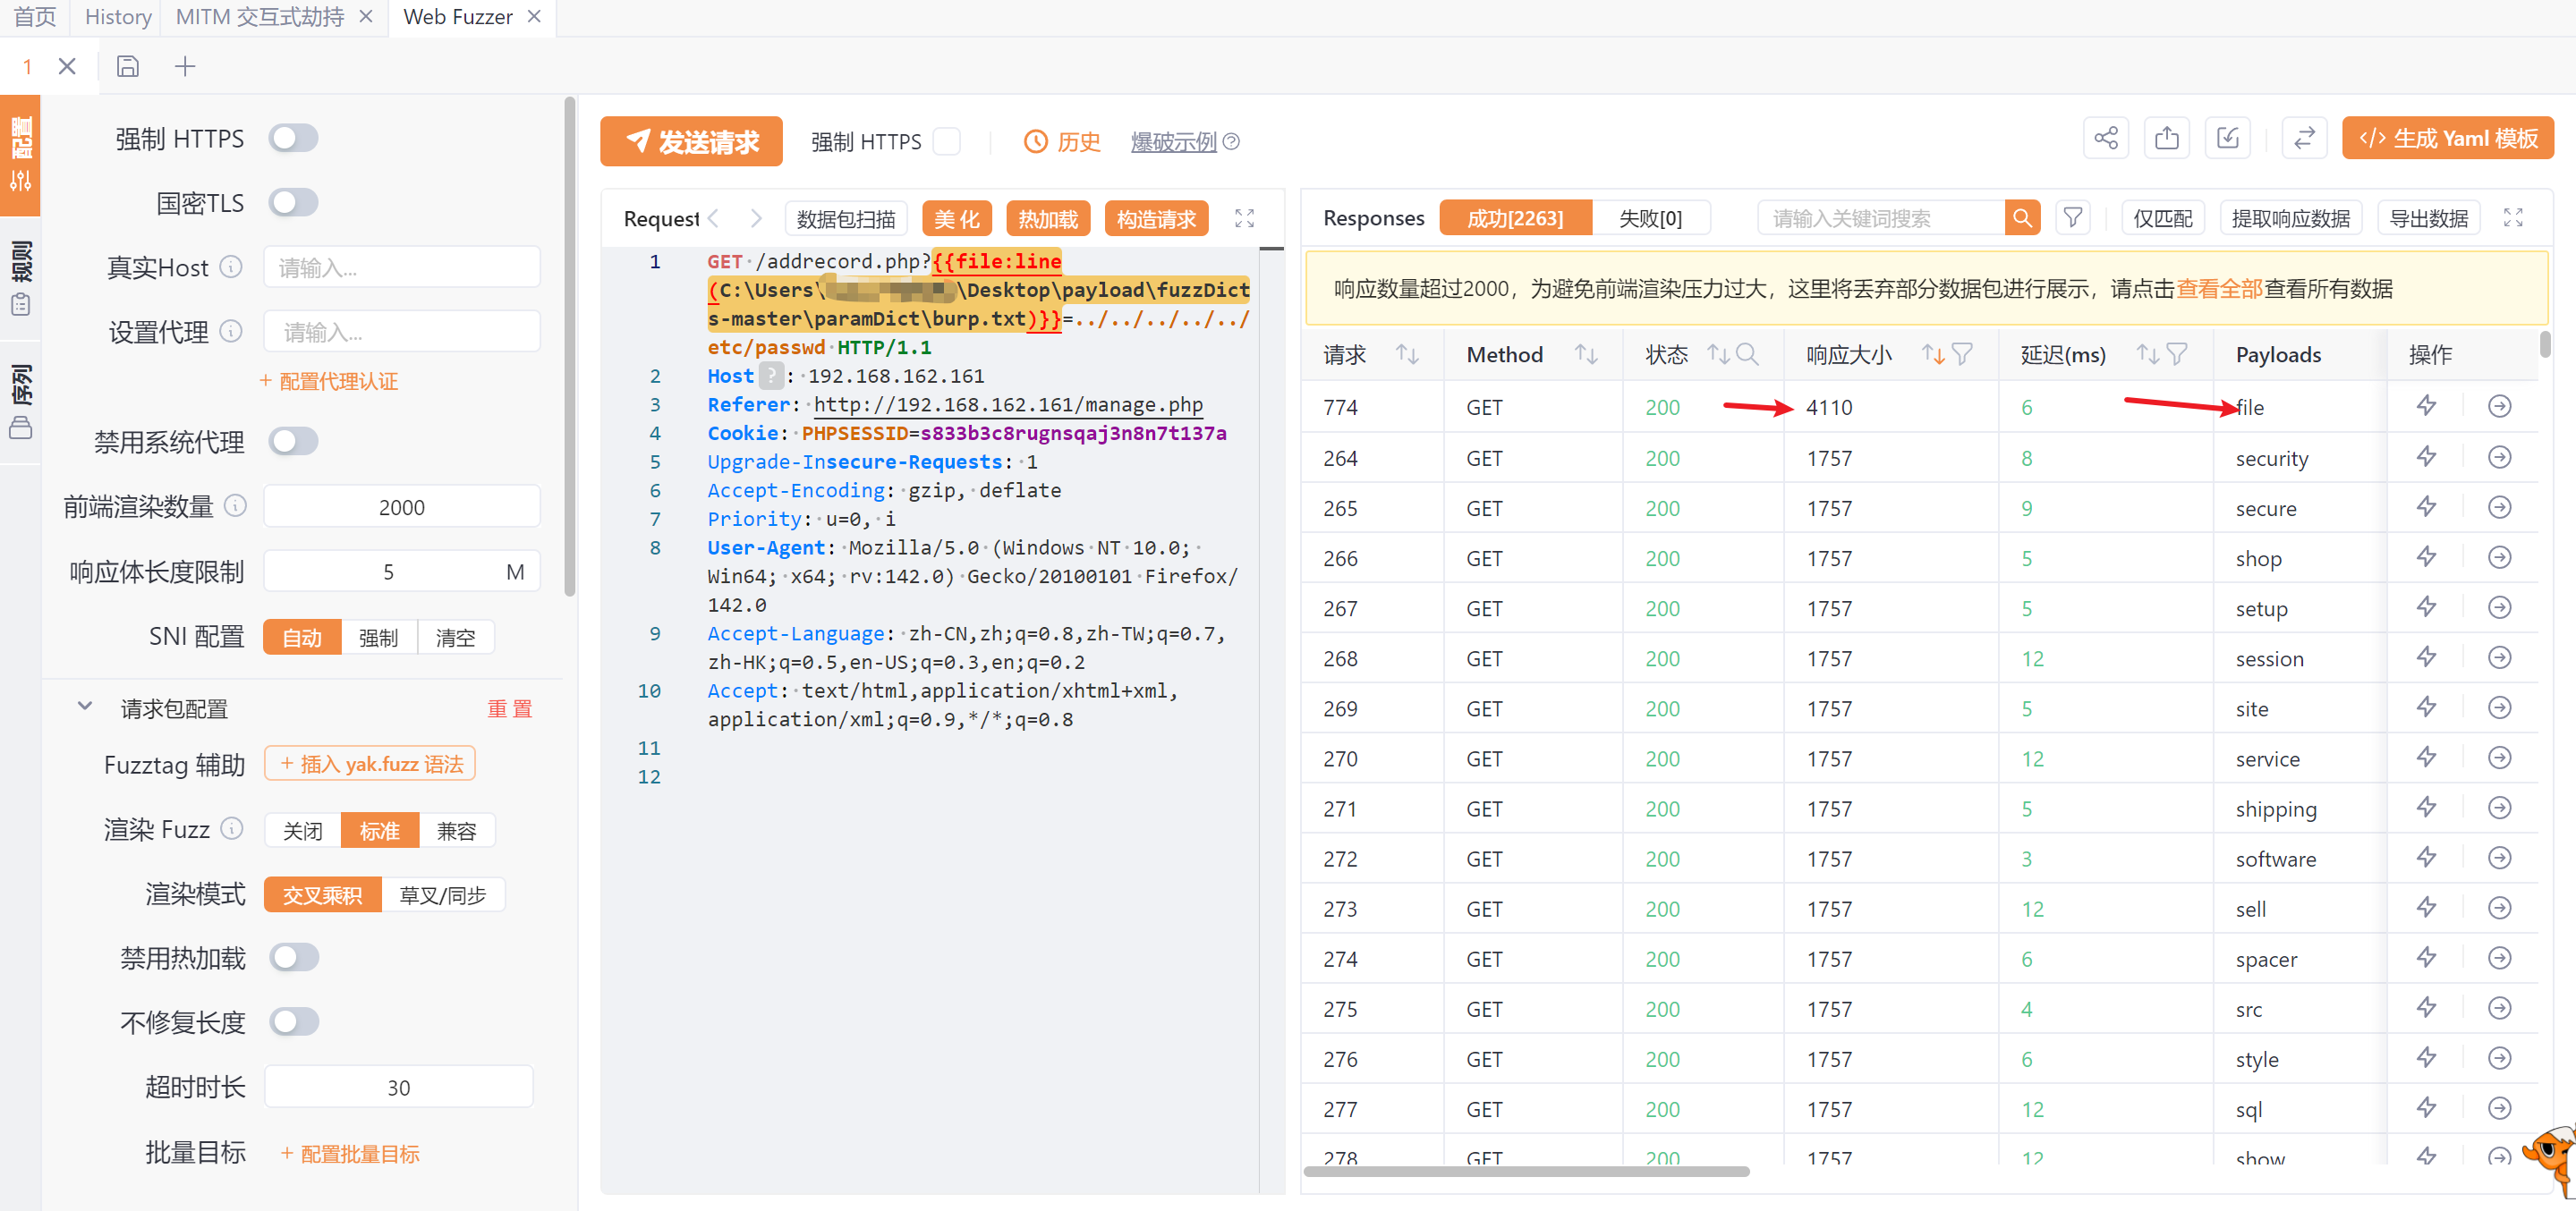Open details arrow for the security payload row
The image size is (2576, 1211).
pos(2498,457)
